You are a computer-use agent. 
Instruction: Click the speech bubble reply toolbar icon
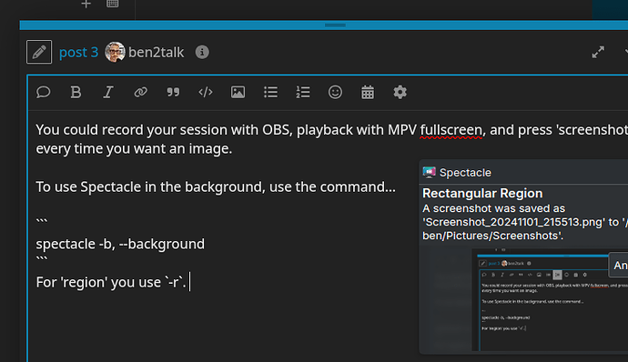click(44, 92)
